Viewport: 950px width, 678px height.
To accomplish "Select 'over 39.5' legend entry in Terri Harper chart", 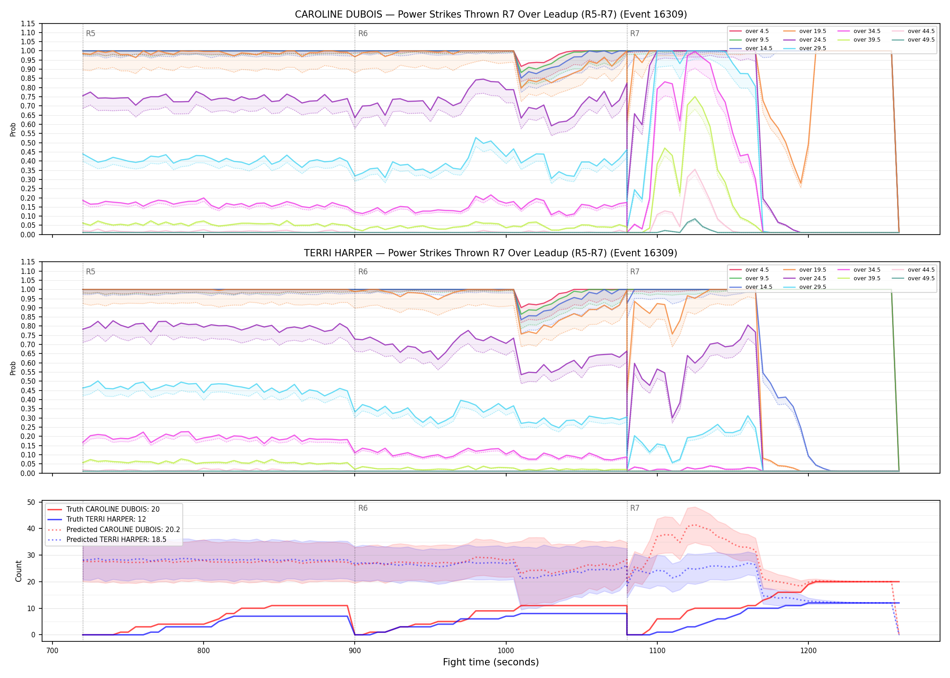I will tap(859, 278).
